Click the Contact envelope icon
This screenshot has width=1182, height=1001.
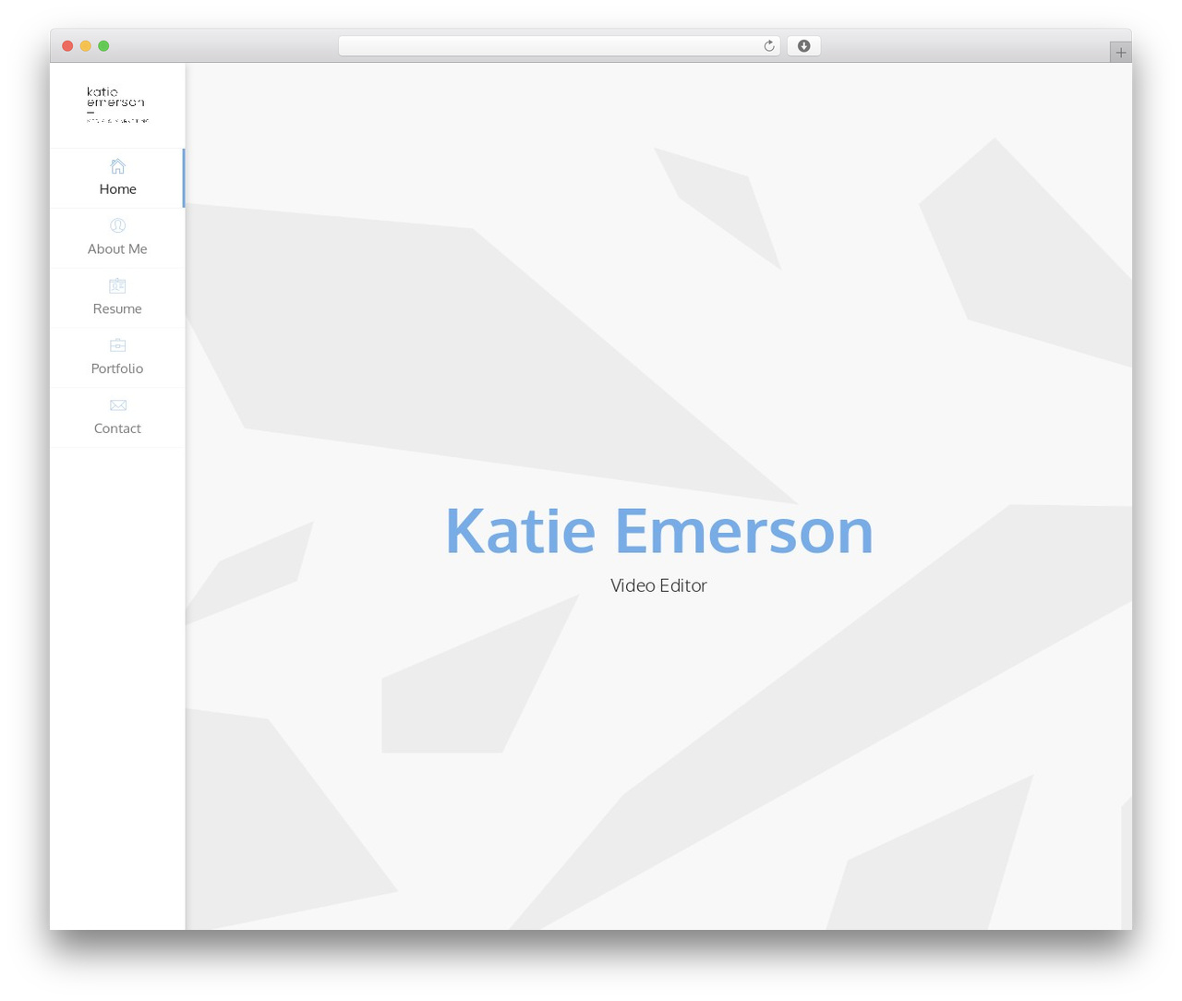[117, 405]
